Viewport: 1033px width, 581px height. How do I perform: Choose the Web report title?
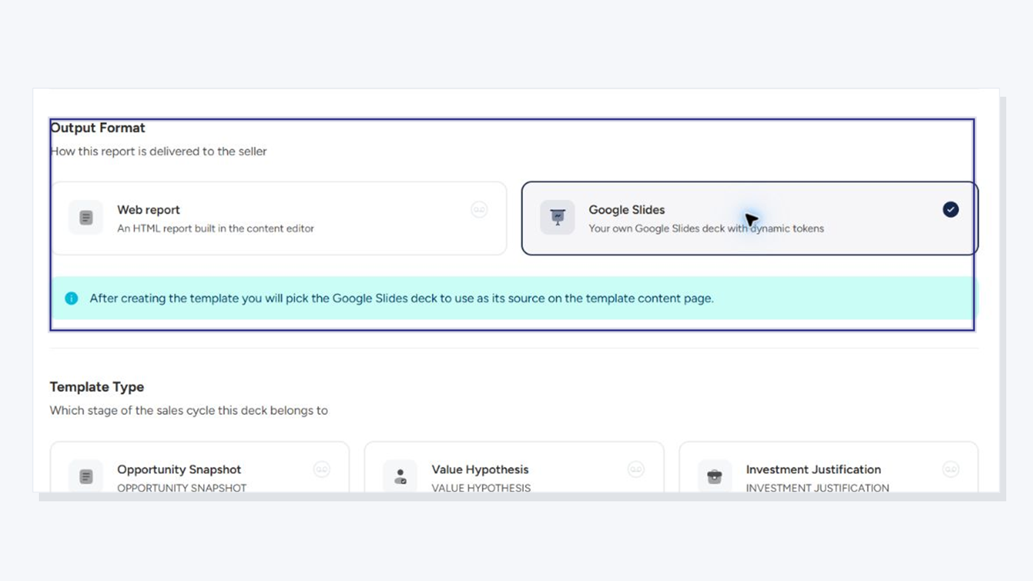coord(148,210)
